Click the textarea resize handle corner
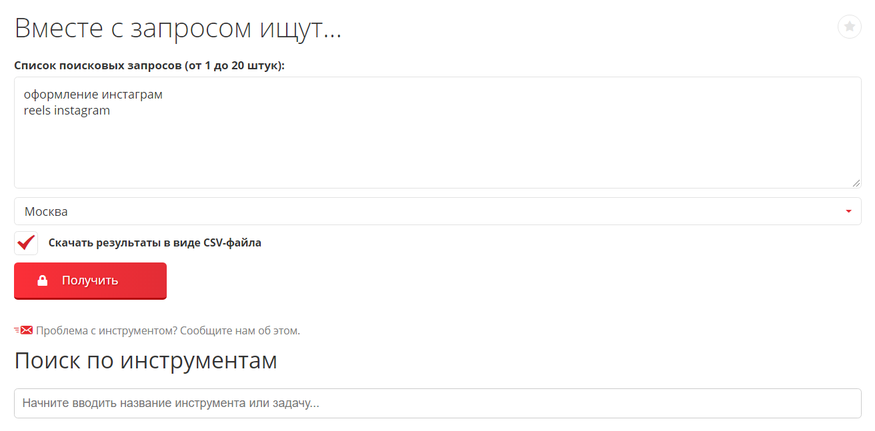Screen dimensions: 875x431 coord(856,183)
